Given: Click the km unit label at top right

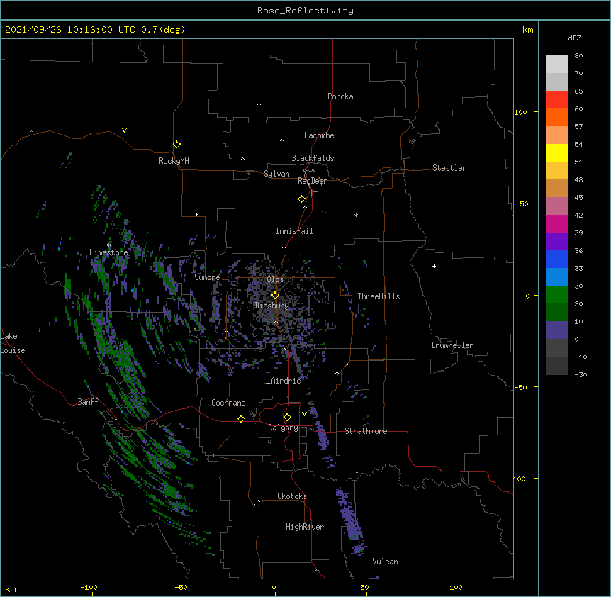Looking at the screenshot, I should tap(527, 30).
